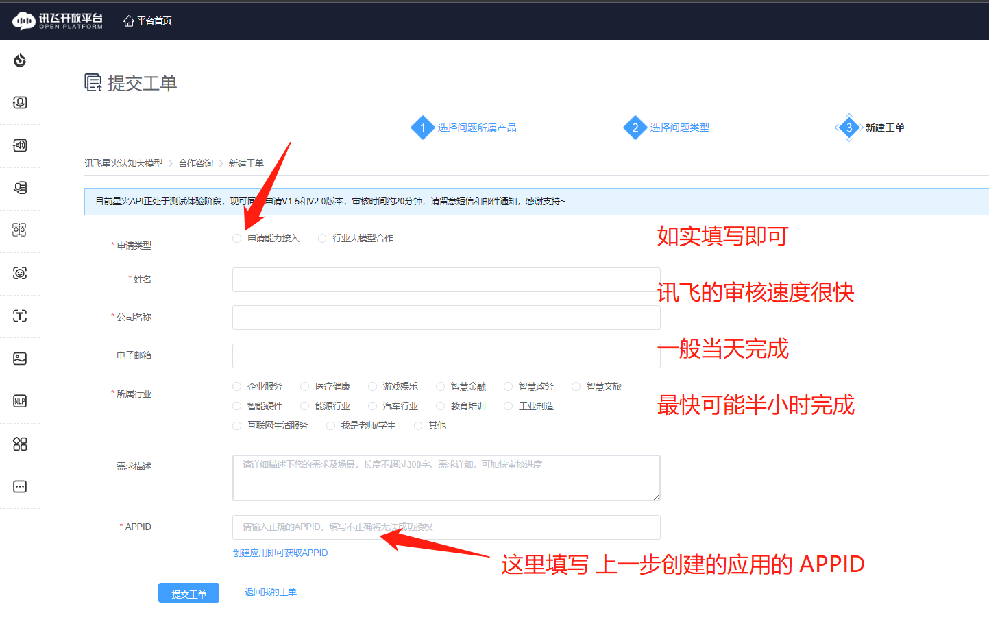Screen dimensions: 989x622
Task: Click step 1 diamond marker
Action: coord(423,128)
